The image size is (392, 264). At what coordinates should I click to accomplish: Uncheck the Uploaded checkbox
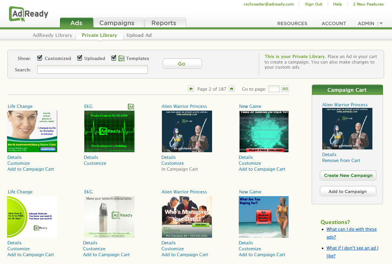80,58
